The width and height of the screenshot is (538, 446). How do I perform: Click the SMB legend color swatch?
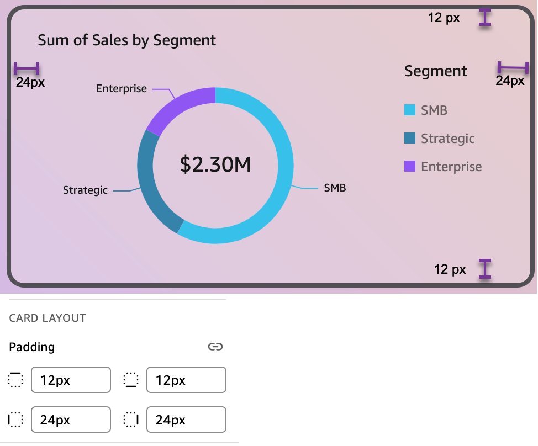tap(410, 110)
